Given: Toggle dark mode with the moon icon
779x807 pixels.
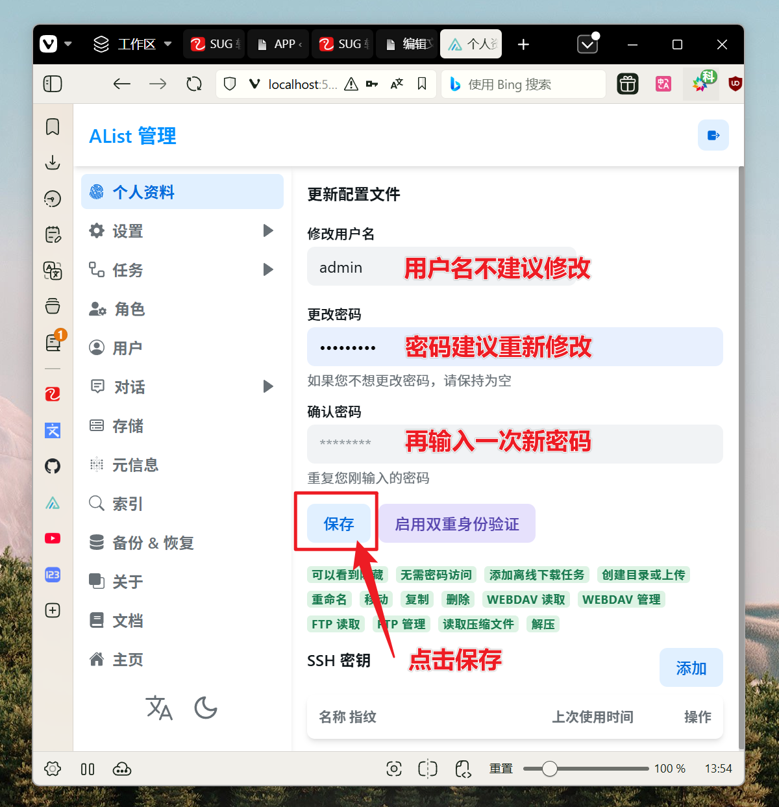Looking at the screenshot, I should 206,708.
